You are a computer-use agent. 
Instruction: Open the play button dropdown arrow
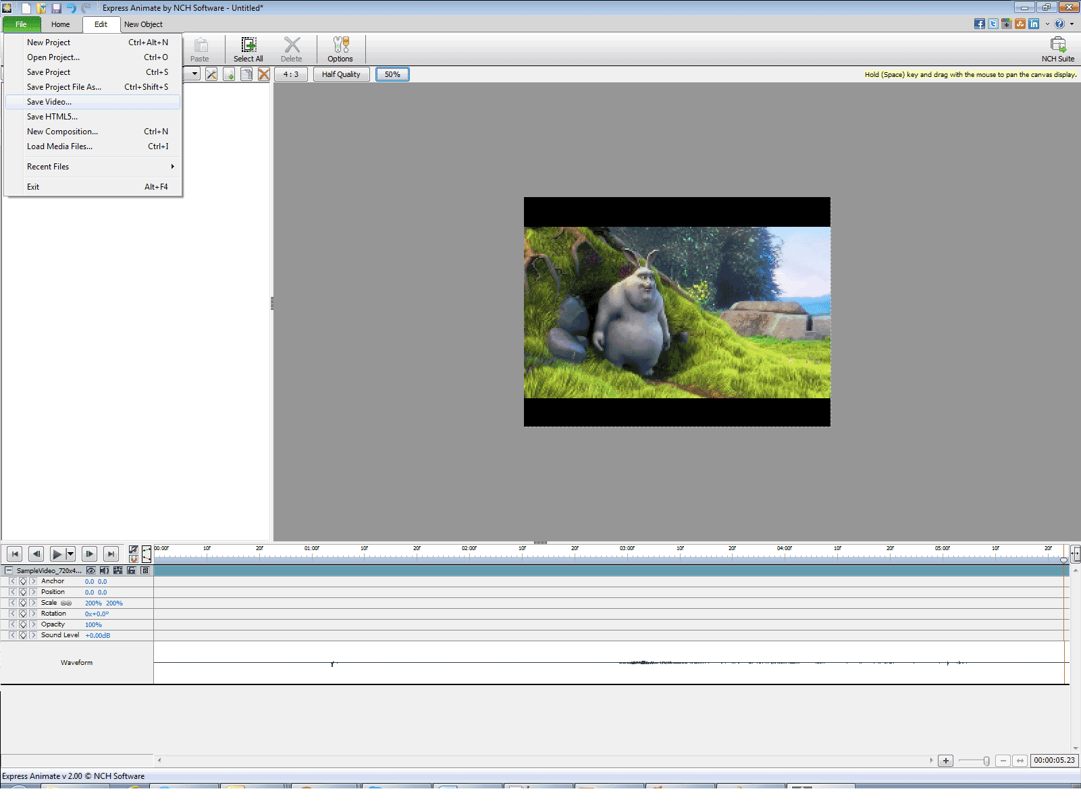(70, 554)
